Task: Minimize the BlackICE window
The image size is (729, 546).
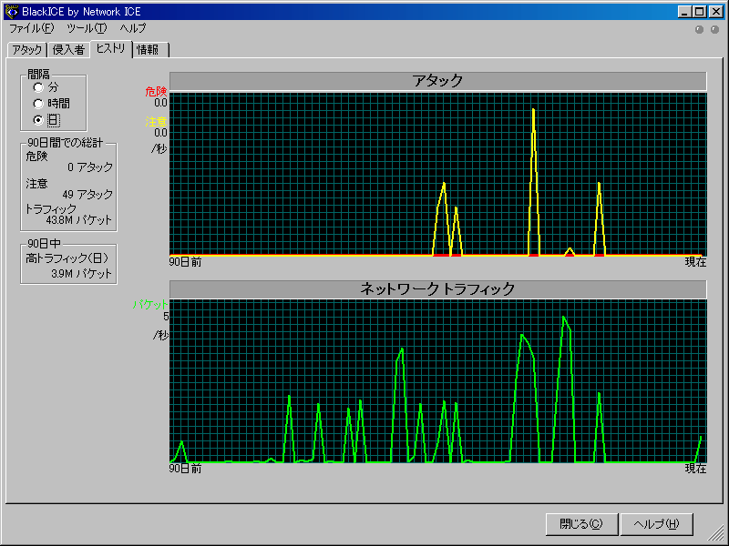Action: [x=684, y=12]
